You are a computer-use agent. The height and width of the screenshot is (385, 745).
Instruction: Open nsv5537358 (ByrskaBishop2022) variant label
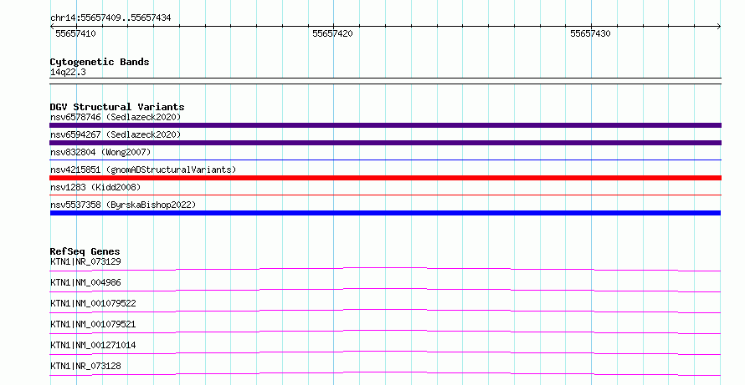point(123,205)
